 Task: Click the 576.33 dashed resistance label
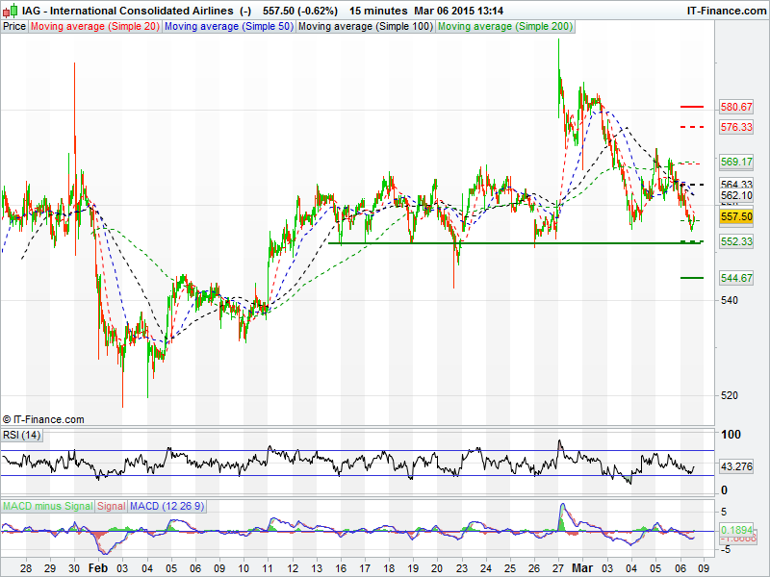coord(736,127)
